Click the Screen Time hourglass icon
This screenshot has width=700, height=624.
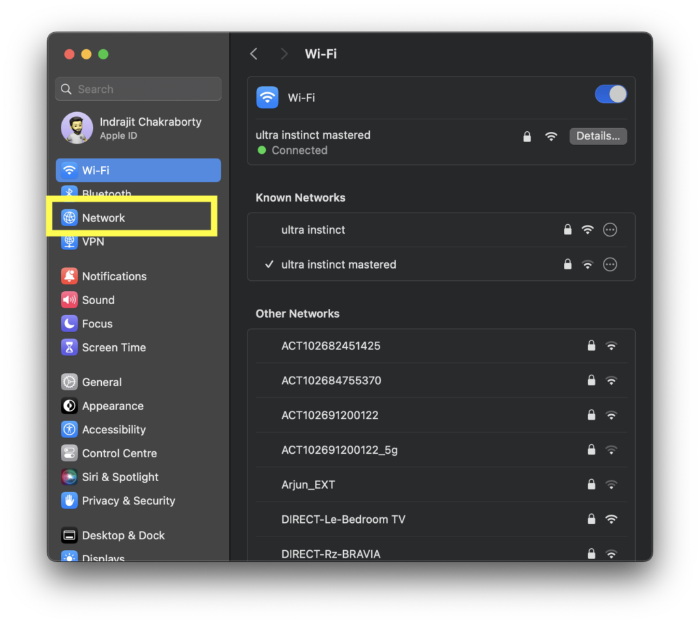[x=69, y=347]
